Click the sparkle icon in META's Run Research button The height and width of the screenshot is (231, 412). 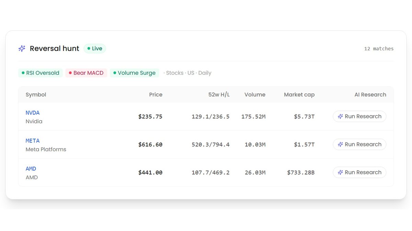[340, 144]
